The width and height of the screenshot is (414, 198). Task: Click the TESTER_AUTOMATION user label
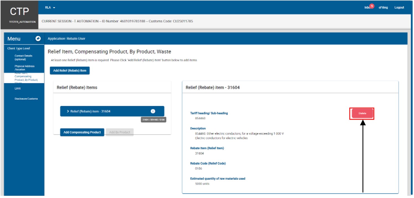(19, 22)
